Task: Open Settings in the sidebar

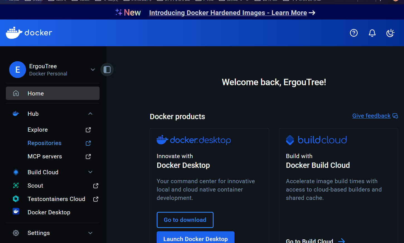Action: 38,233
